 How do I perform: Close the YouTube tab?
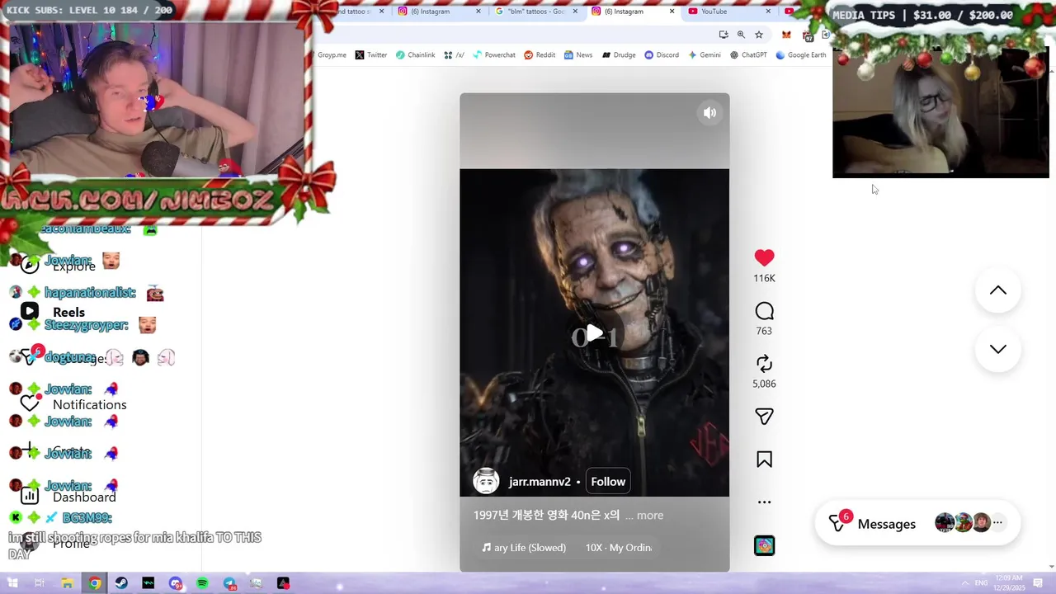pyautogui.click(x=768, y=12)
